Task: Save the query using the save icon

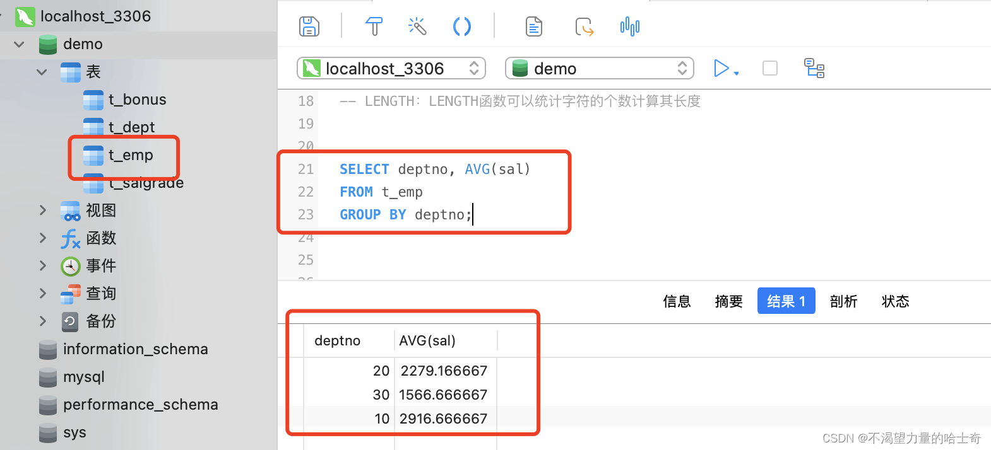Action: click(x=309, y=26)
